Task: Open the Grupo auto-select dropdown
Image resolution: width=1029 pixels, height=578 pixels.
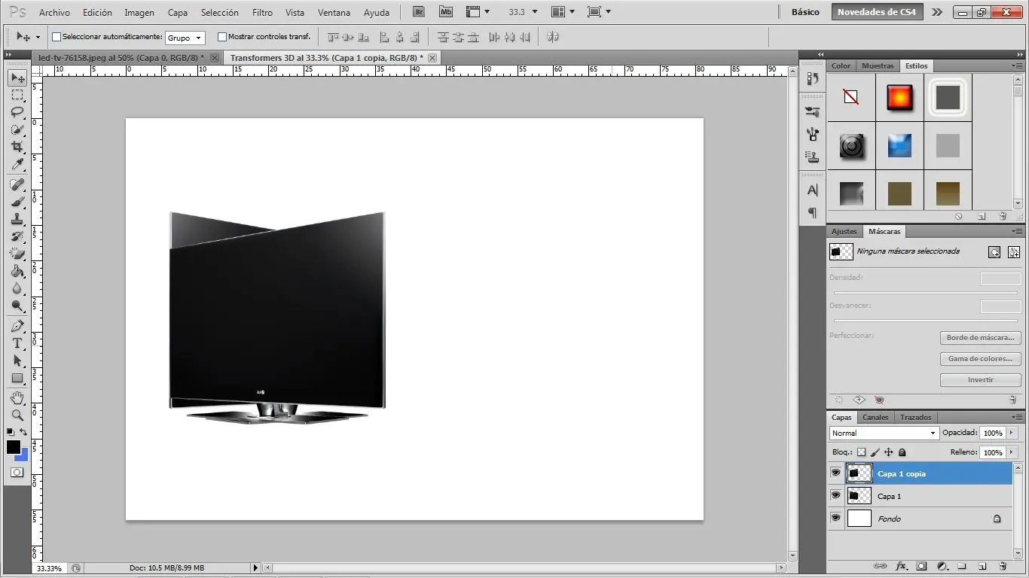Action: pos(185,38)
